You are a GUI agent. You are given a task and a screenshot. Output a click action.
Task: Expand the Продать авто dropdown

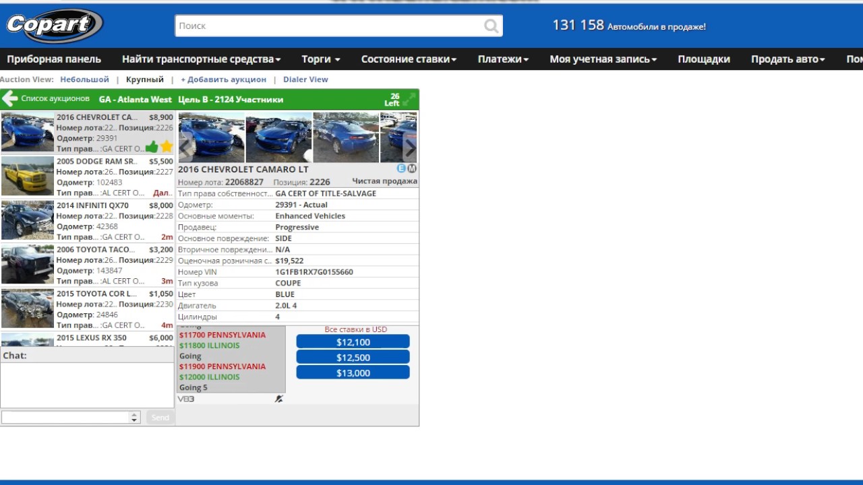[788, 59]
